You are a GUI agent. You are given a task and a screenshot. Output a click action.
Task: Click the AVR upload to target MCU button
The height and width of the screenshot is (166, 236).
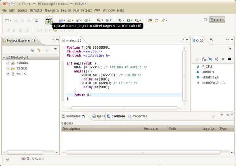click(49, 20)
